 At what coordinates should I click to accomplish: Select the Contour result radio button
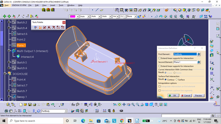(x=165, y=80)
